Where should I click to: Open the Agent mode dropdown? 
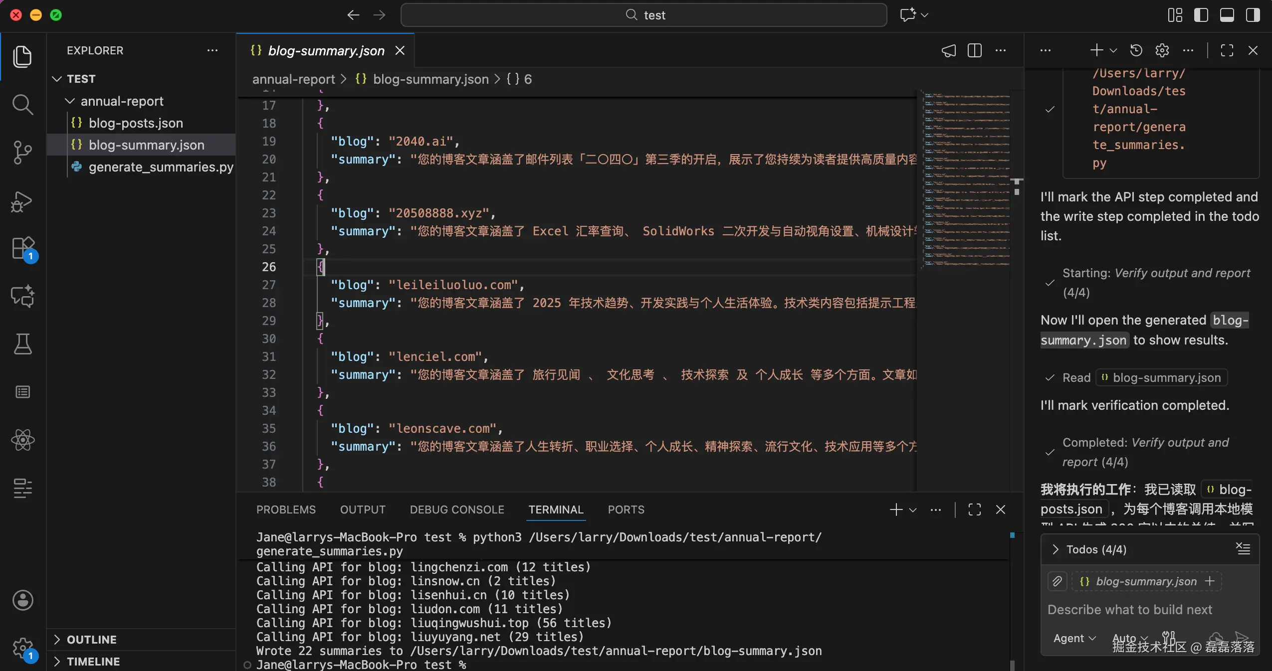(1074, 638)
